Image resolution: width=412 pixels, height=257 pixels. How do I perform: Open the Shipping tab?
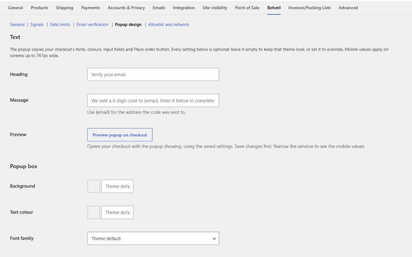(64, 8)
